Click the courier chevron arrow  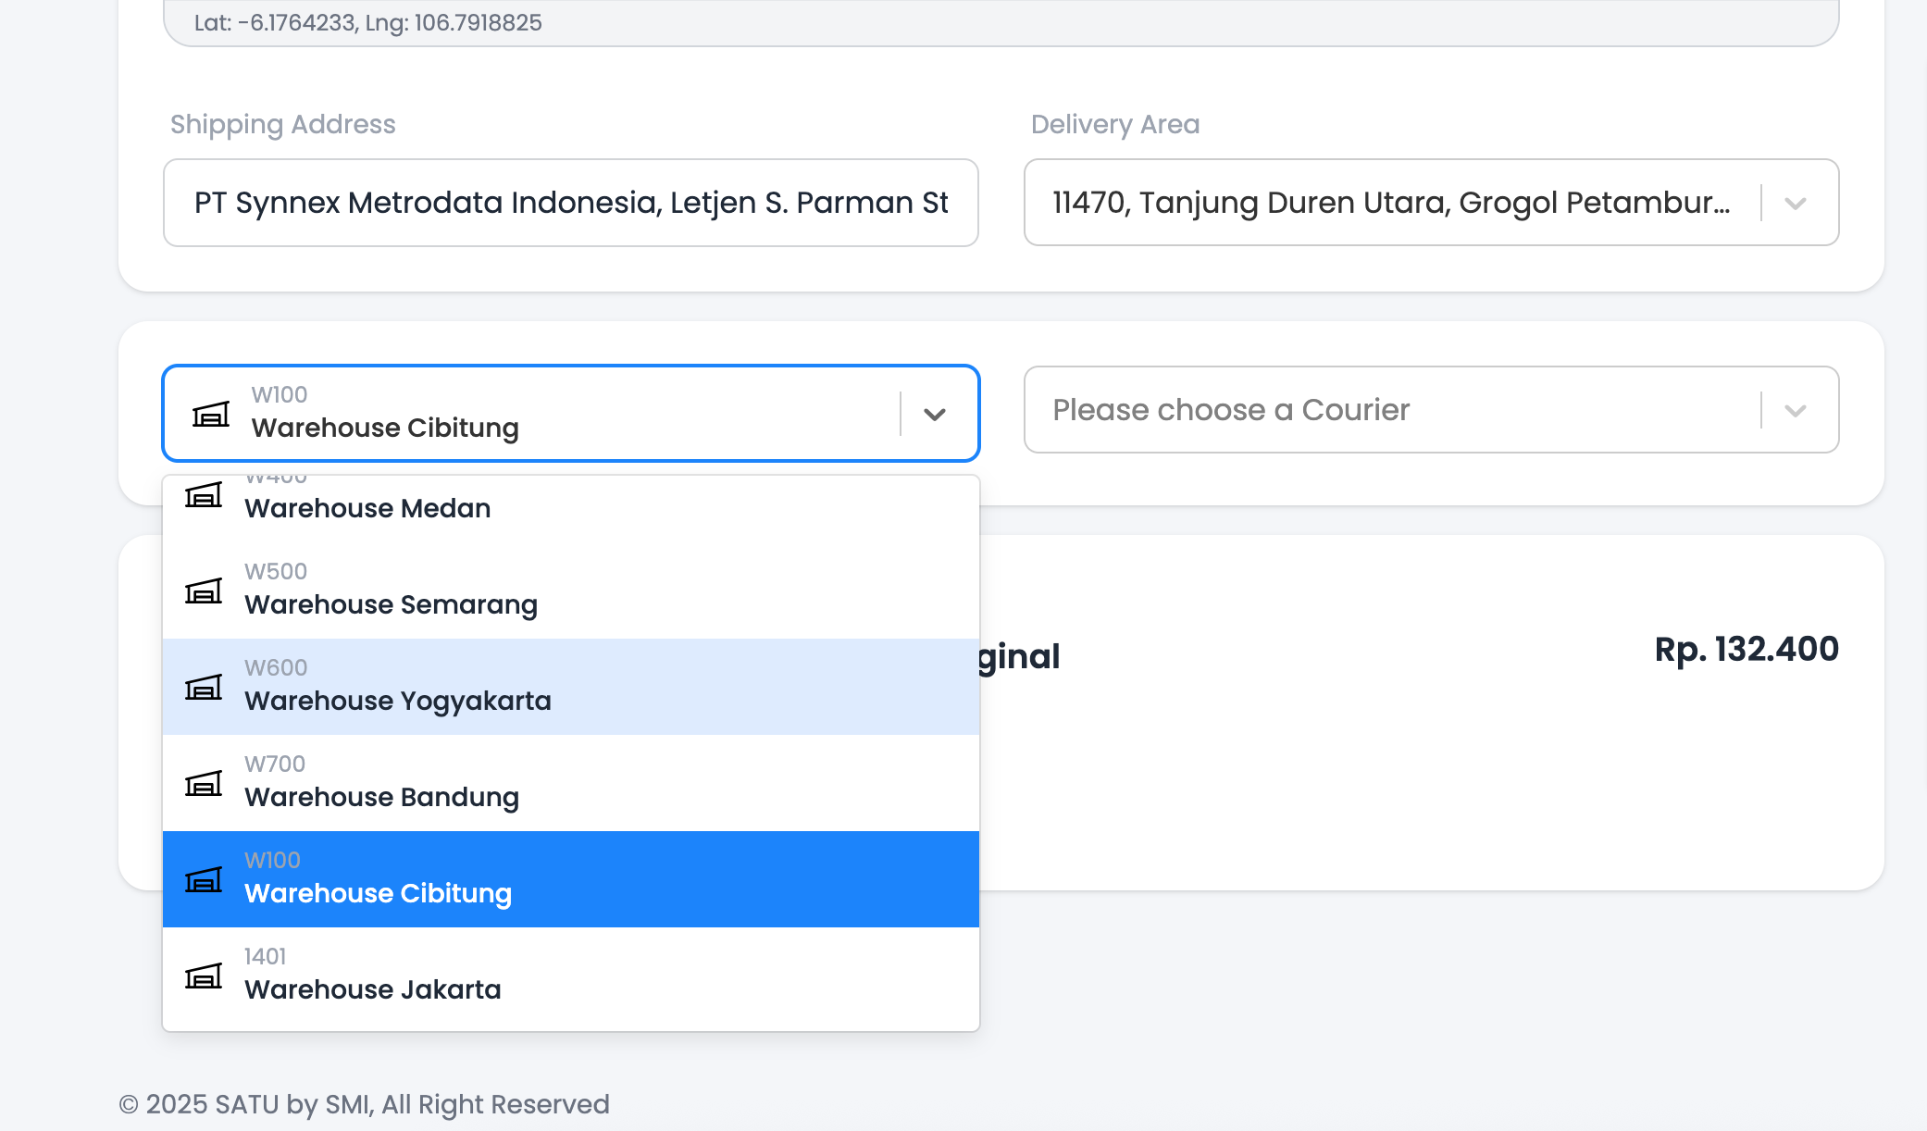pyautogui.click(x=1796, y=410)
